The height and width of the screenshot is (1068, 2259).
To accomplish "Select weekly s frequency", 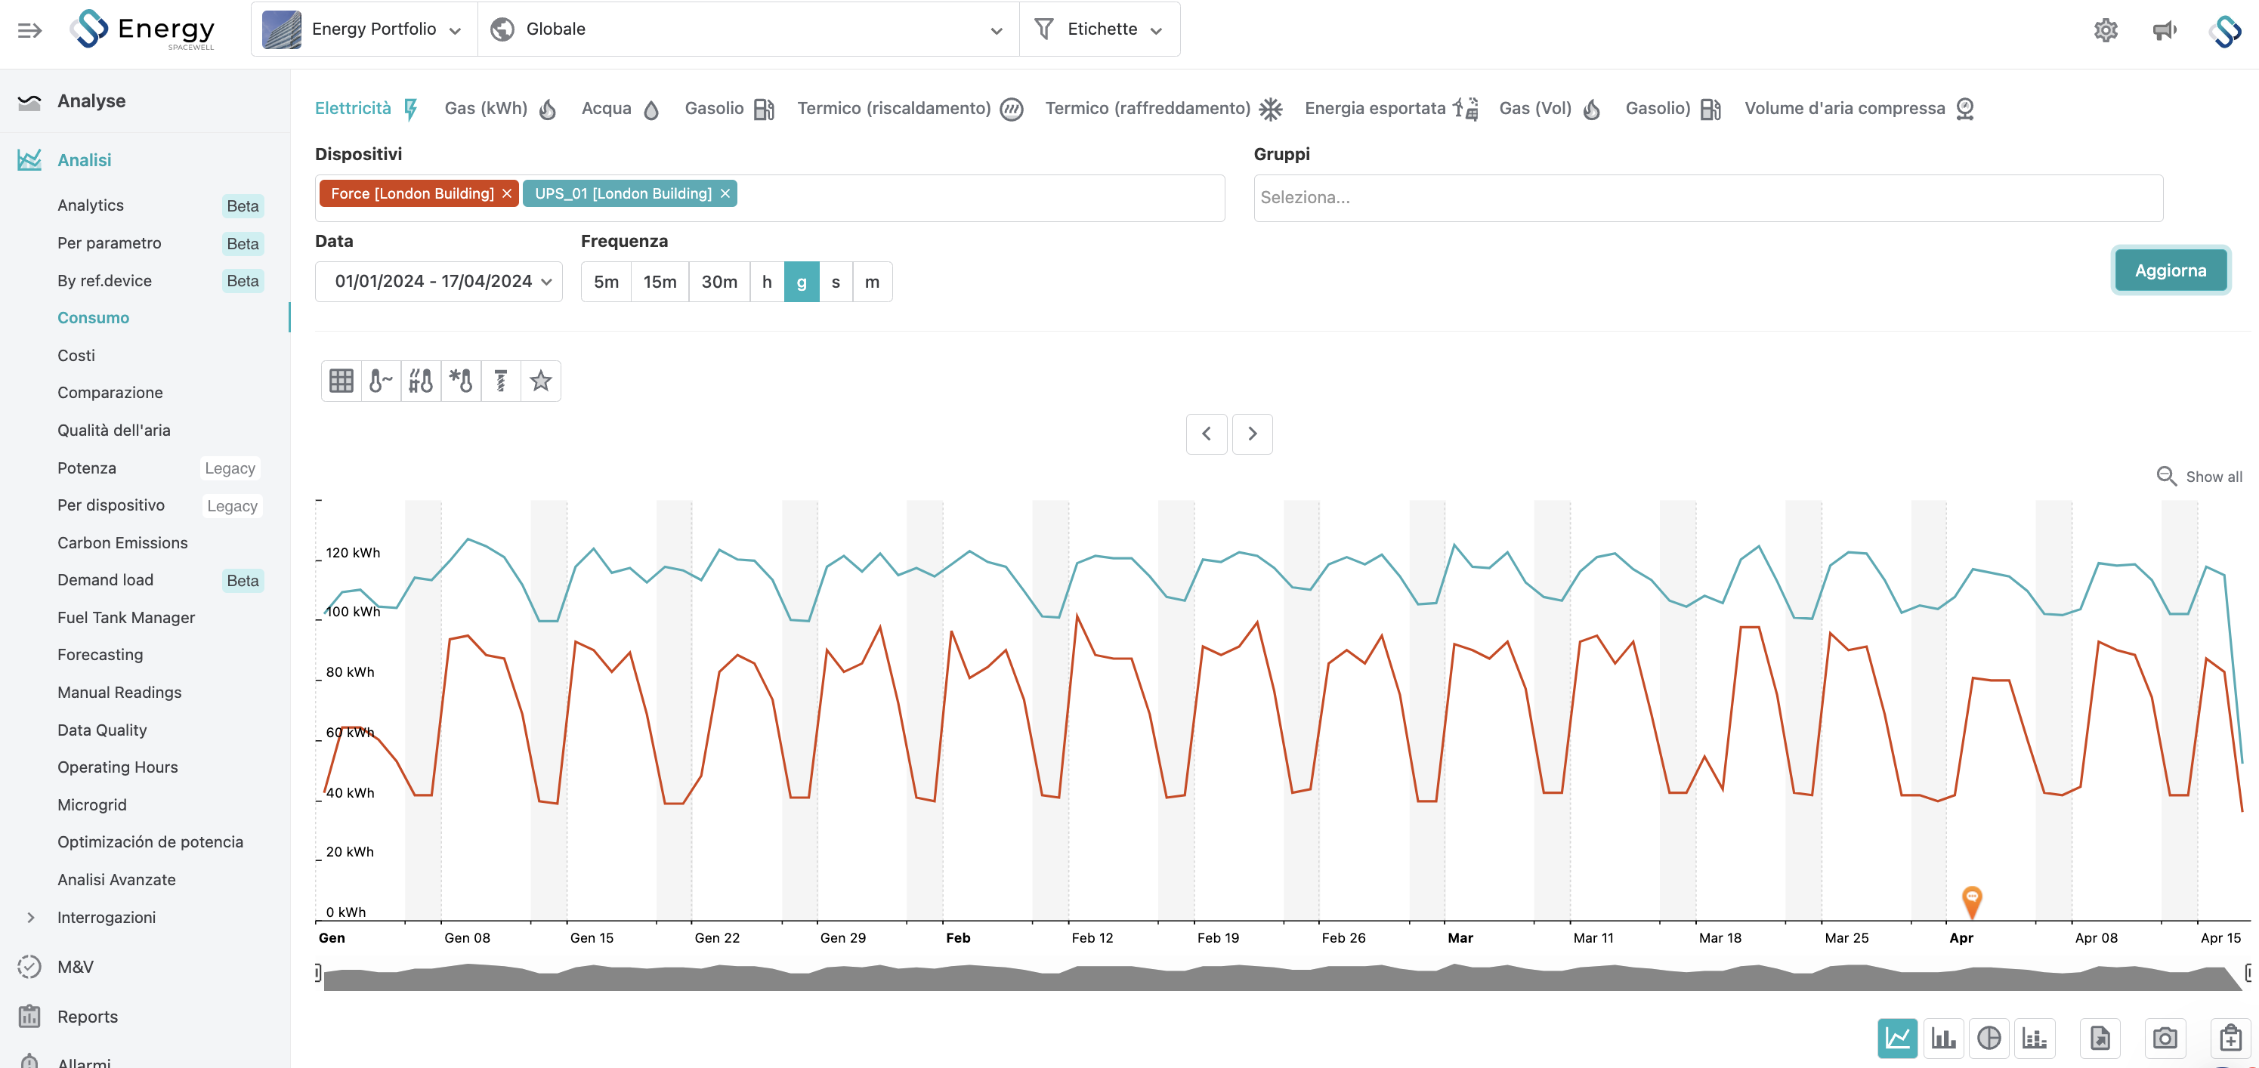I will [x=836, y=282].
